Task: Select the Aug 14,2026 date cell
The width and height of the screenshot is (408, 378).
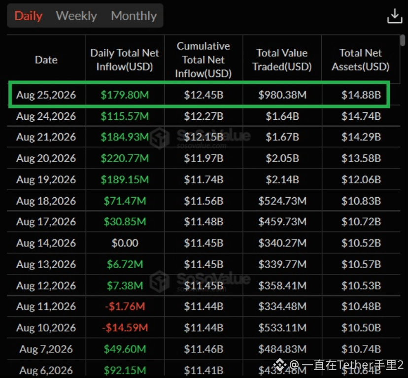Action: (46, 243)
